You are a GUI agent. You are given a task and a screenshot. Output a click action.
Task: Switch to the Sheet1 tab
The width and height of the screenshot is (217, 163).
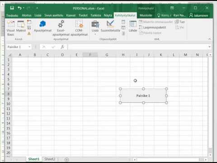pos(34,159)
